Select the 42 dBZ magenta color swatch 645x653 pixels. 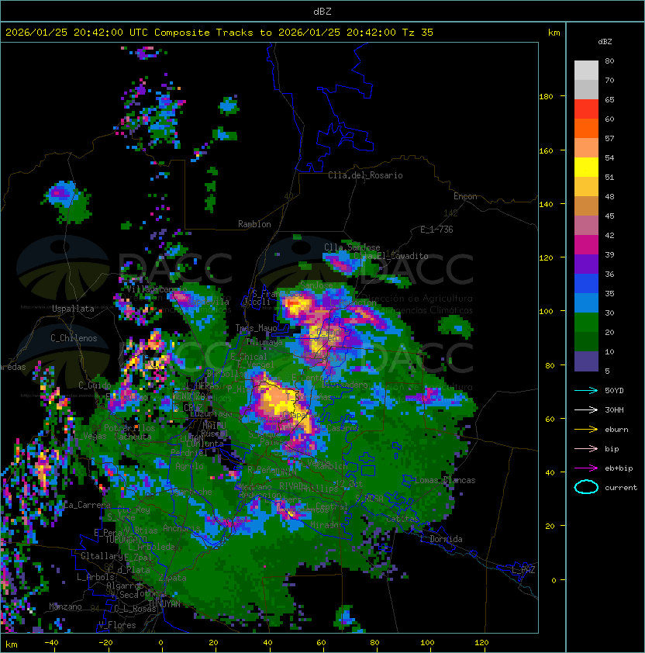586,244
